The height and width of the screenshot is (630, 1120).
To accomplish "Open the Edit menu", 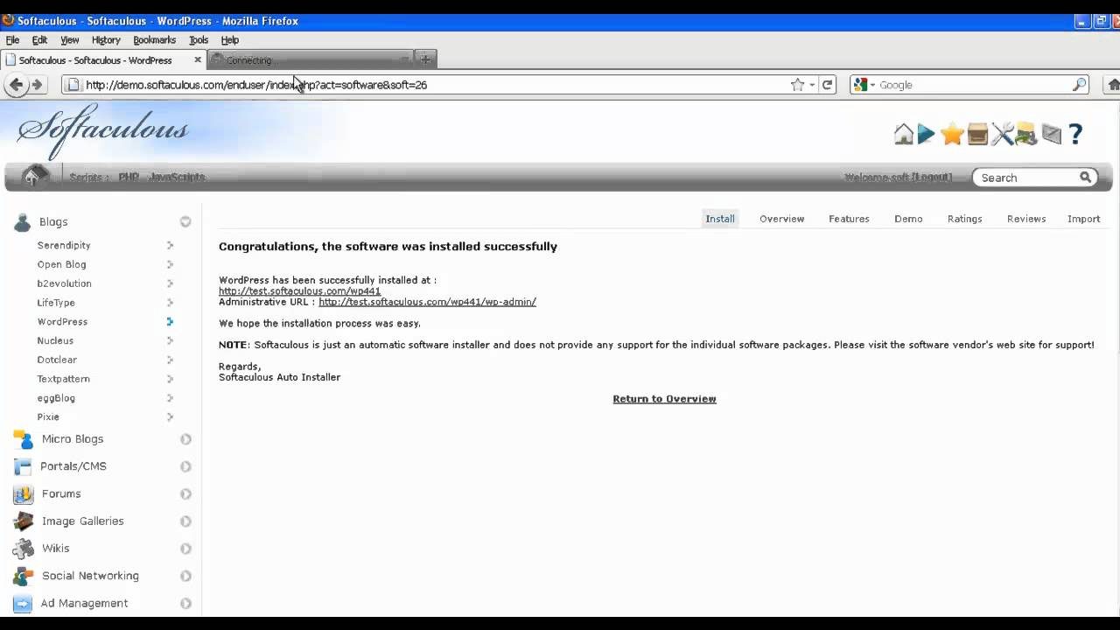I will (x=39, y=40).
